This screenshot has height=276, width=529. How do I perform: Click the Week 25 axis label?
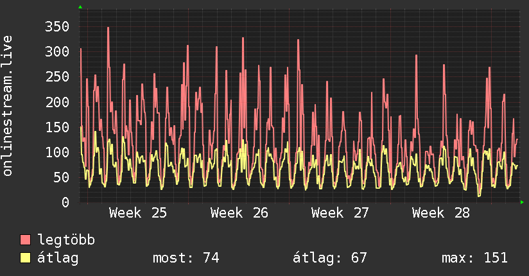click(138, 213)
